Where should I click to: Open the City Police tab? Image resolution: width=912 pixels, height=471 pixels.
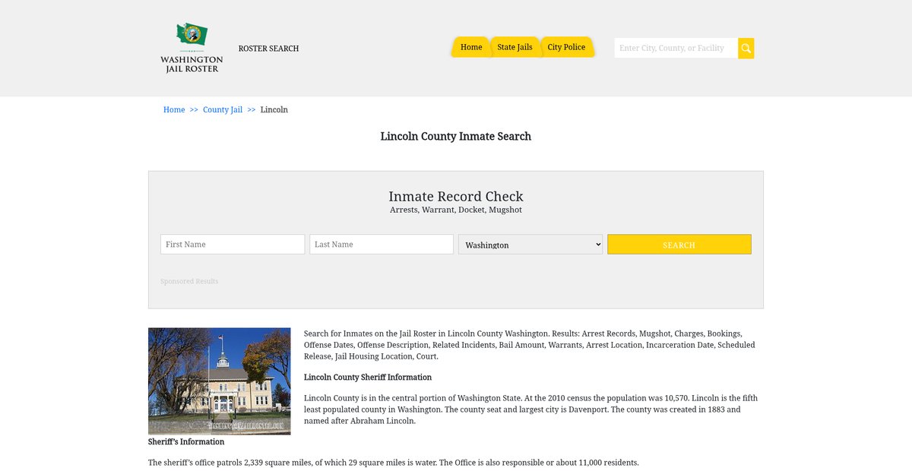[x=566, y=47]
